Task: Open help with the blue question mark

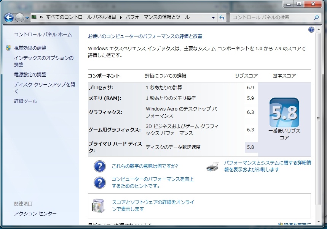Action: (x=311, y=30)
